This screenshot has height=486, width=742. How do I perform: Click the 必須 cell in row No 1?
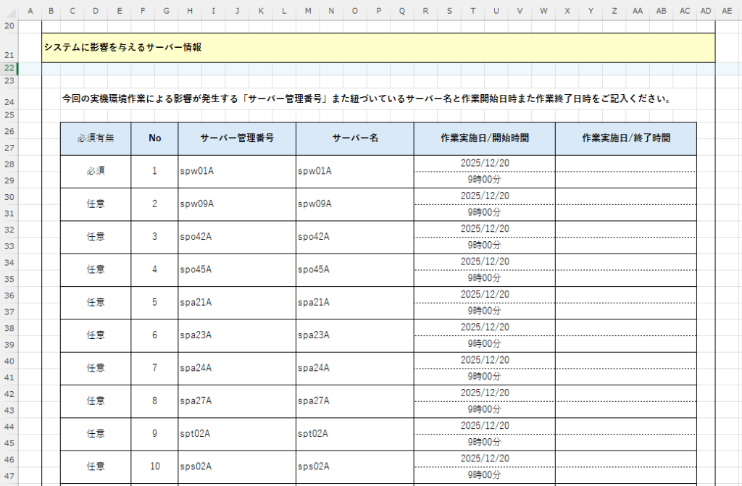(96, 171)
